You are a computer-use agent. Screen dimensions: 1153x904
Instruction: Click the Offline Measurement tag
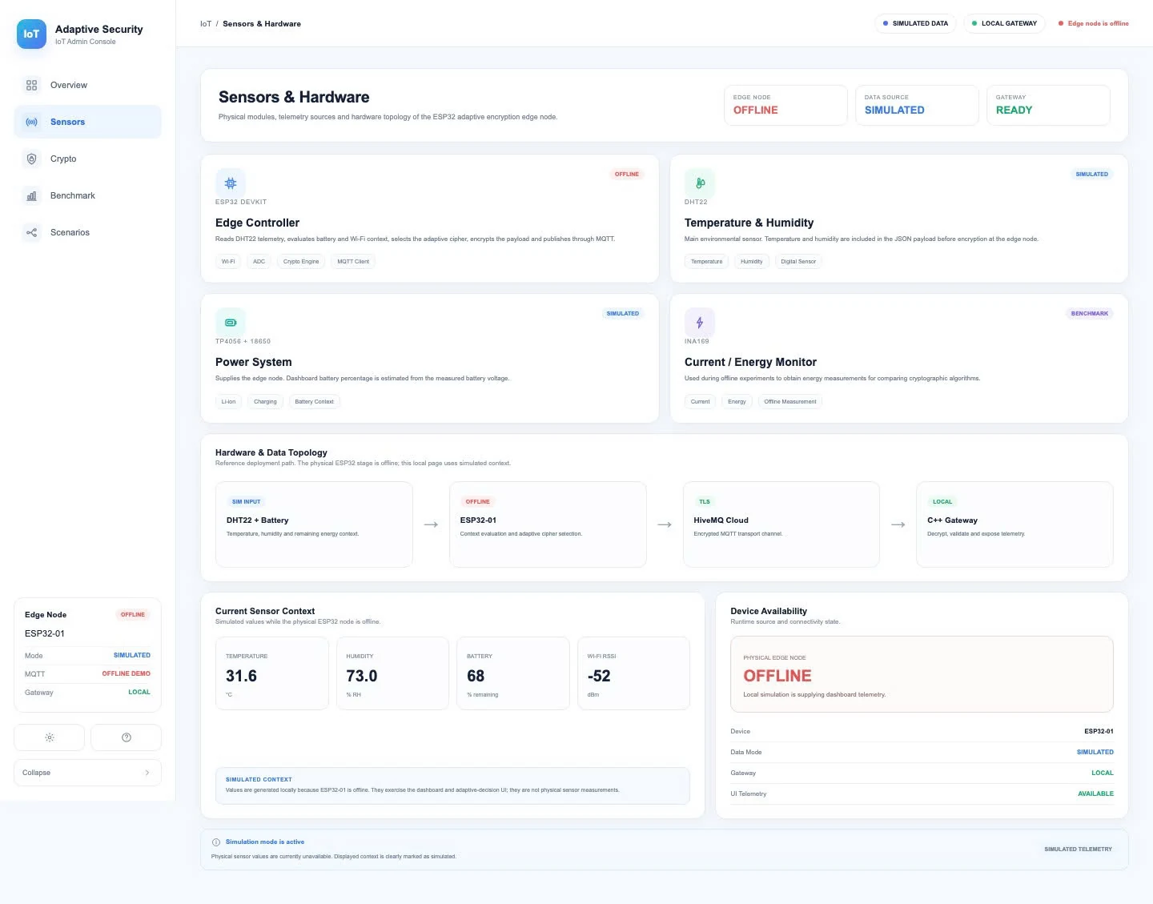tap(790, 401)
